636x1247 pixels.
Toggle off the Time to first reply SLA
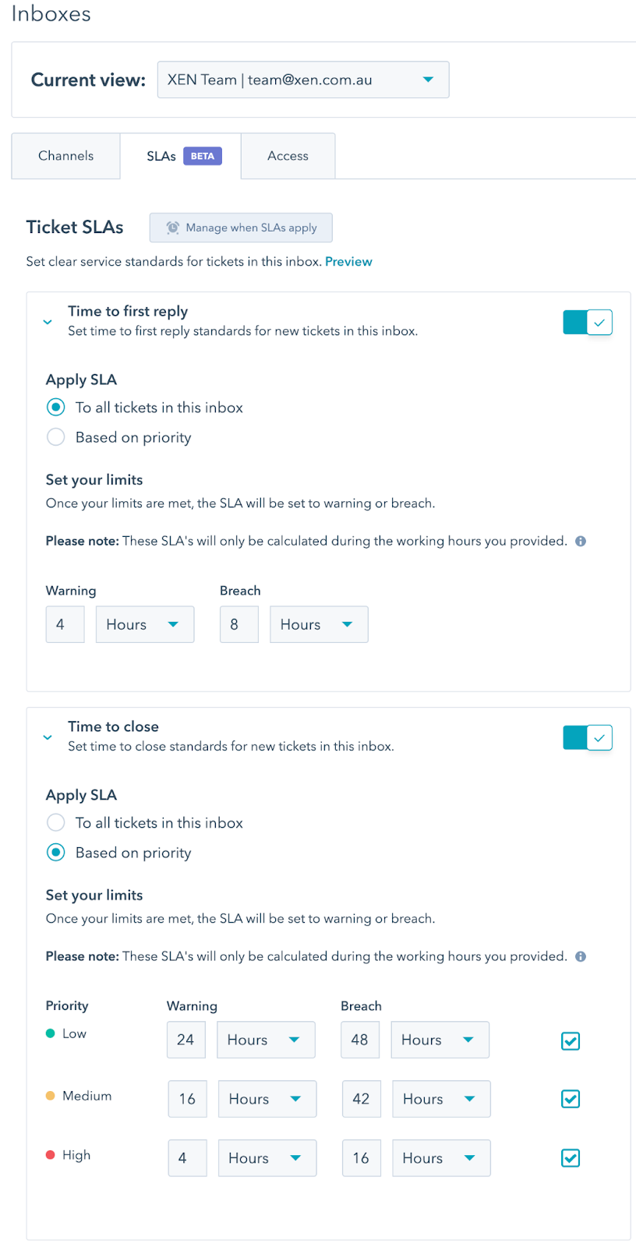(x=588, y=322)
